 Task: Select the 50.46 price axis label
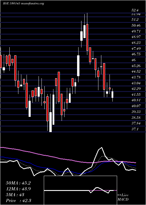coord(136,25)
